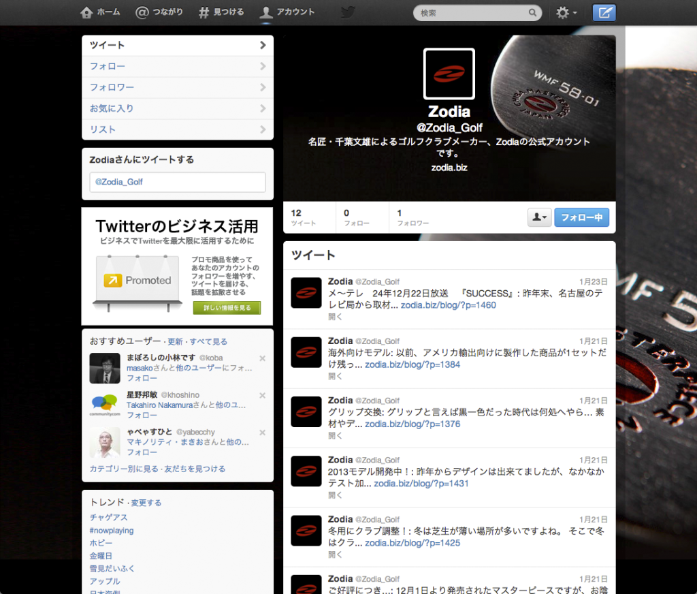
Task: Open the 雪見だいふく trend
Action: click(x=112, y=568)
